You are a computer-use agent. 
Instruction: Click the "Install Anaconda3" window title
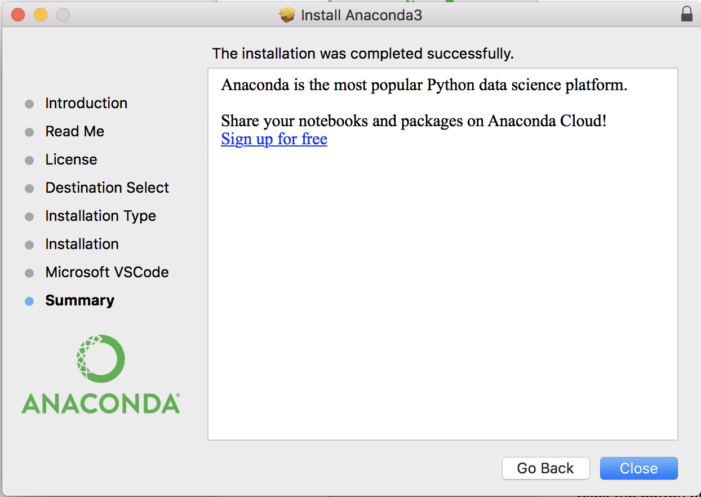(x=361, y=15)
